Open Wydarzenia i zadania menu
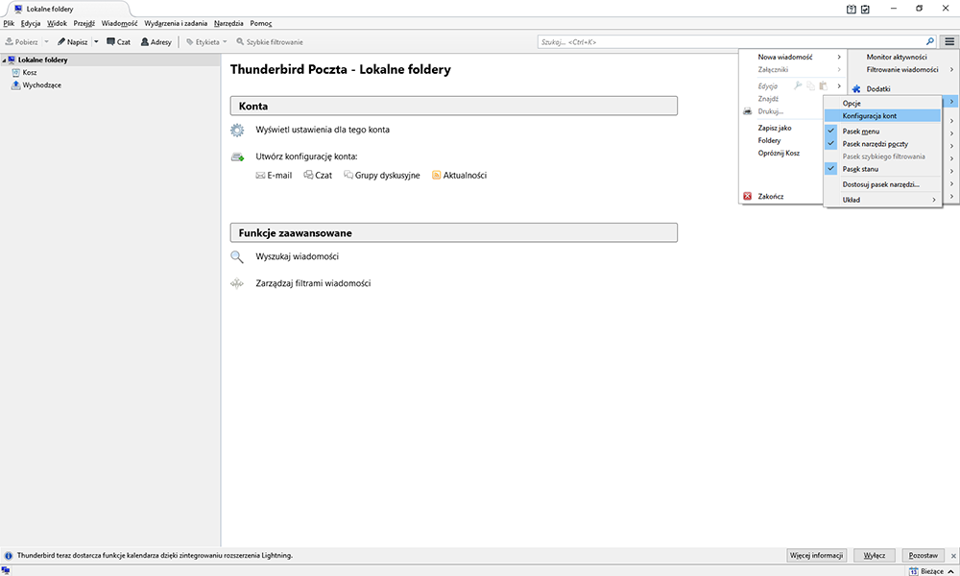960x576 pixels. [176, 23]
